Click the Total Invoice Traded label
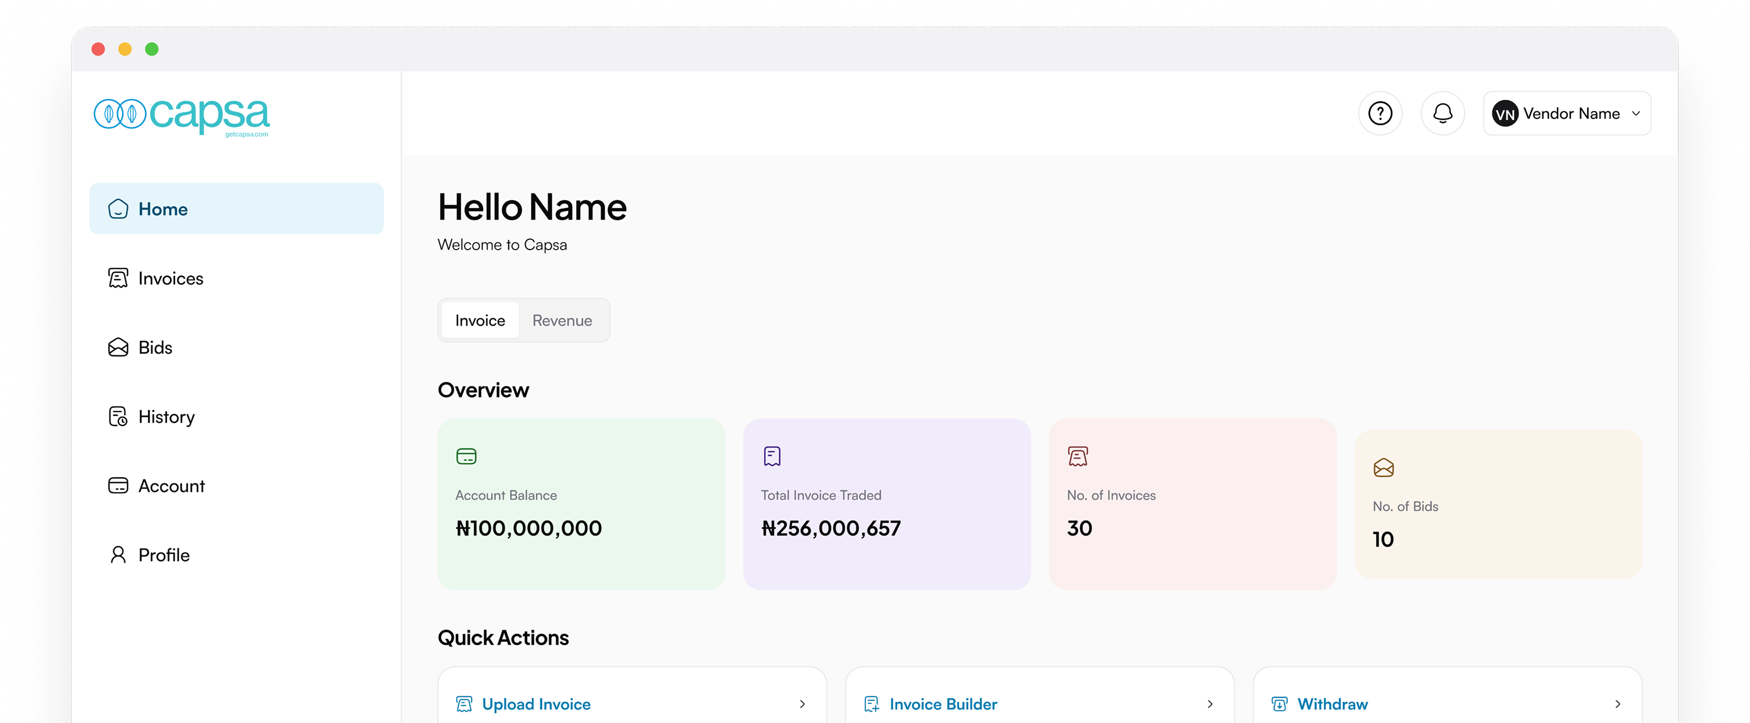The height and width of the screenshot is (723, 1750). 822,496
